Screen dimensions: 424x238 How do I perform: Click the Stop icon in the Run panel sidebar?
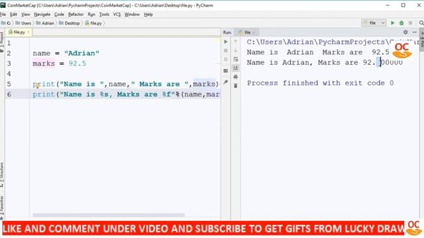225,50
